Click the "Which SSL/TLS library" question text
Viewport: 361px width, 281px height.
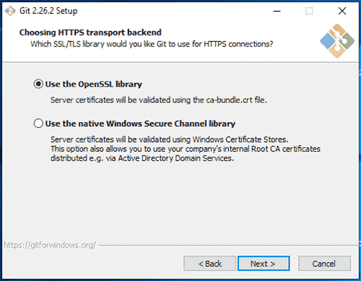[152, 44]
